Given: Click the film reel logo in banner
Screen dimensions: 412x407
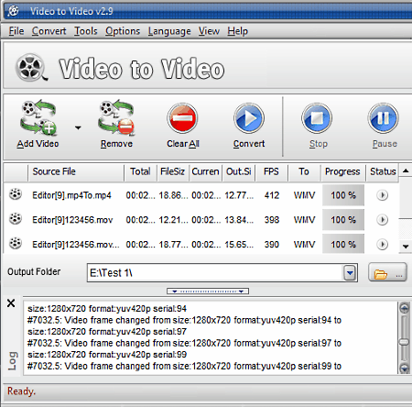Looking at the screenshot, I should [31, 68].
